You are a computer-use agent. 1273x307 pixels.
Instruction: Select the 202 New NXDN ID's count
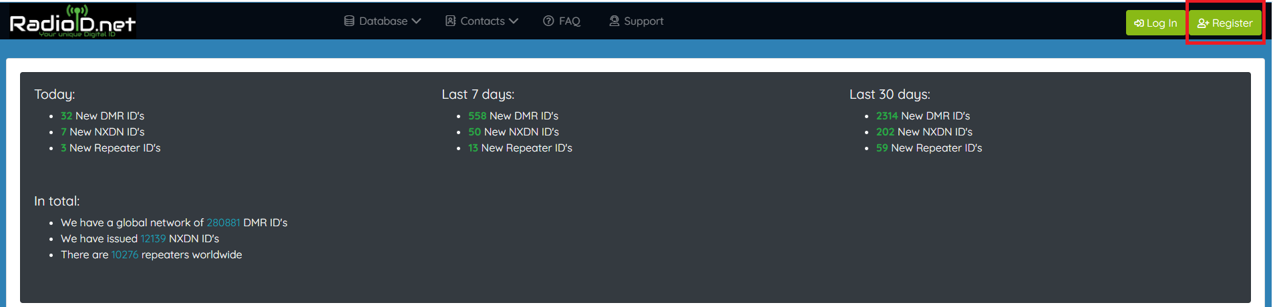885,131
